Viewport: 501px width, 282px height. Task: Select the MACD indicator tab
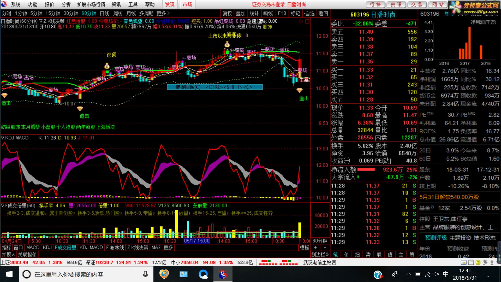pyautogui.click(x=33, y=248)
